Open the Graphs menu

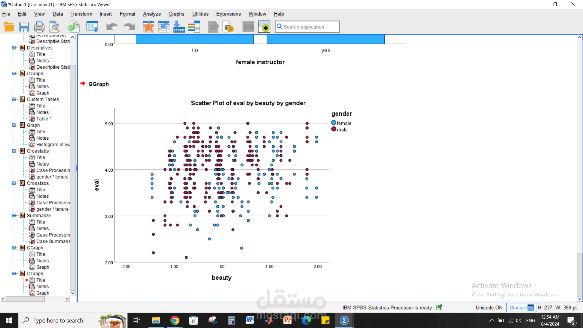point(176,14)
